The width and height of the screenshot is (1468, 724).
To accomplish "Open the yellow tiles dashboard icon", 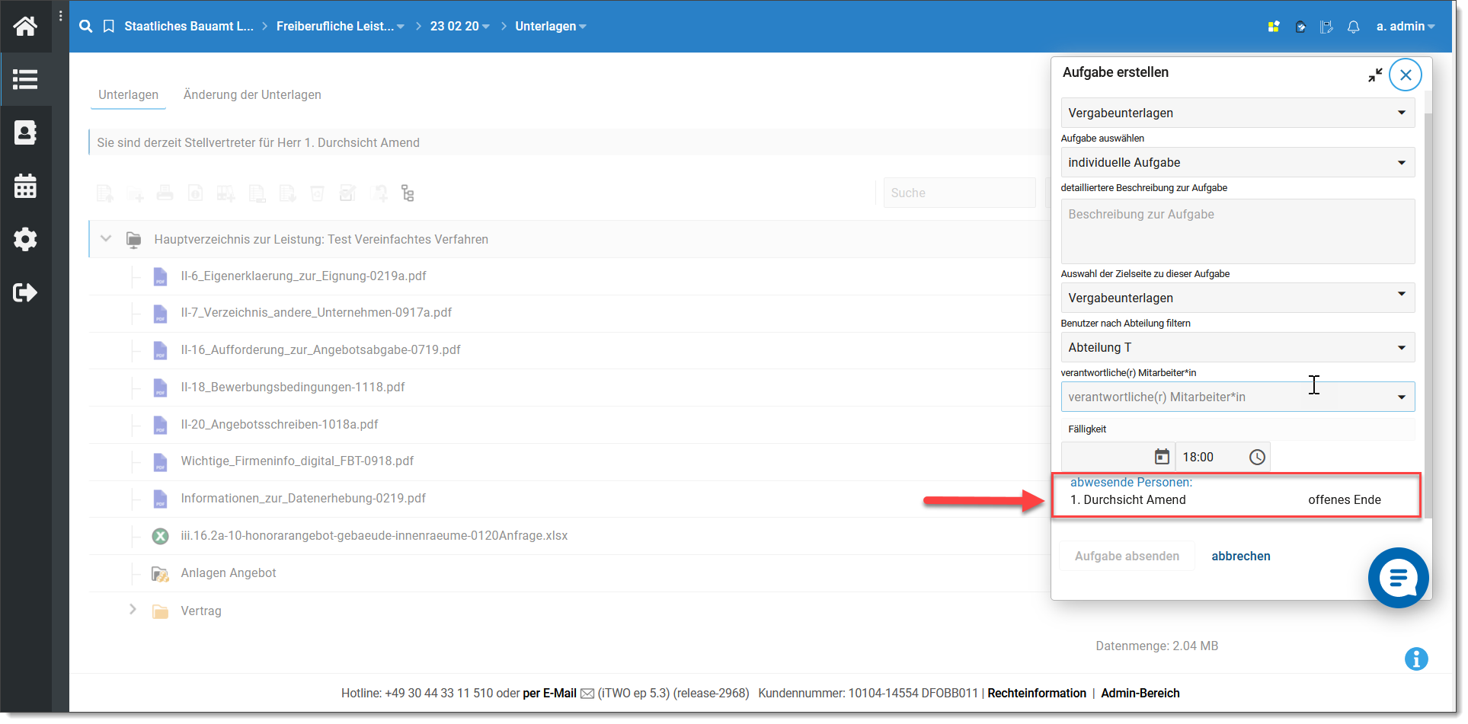I will pos(1274,27).
